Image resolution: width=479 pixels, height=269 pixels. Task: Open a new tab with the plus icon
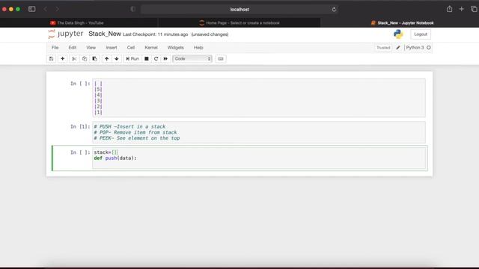(x=461, y=9)
